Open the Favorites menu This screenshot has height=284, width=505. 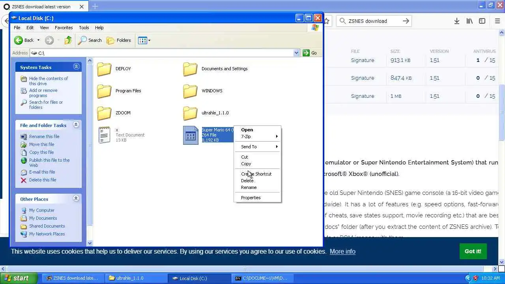(64, 28)
